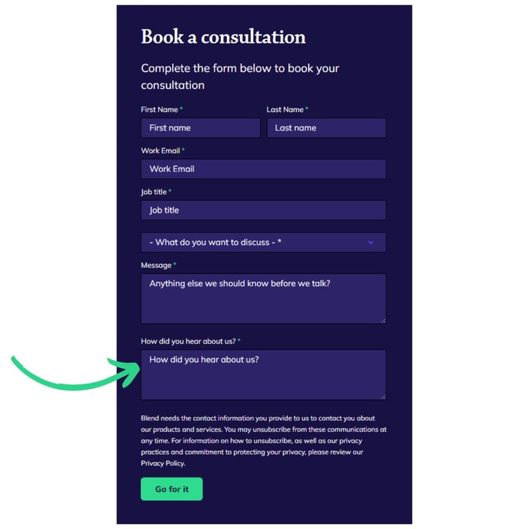Click the Message textarea resize handle

[383, 321]
